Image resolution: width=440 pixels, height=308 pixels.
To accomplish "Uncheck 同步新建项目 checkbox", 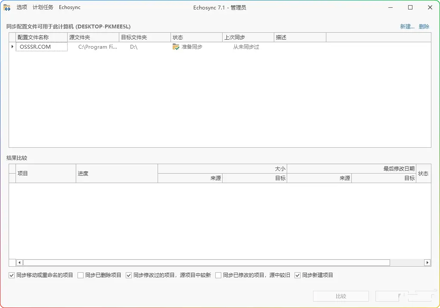I will (x=297, y=275).
